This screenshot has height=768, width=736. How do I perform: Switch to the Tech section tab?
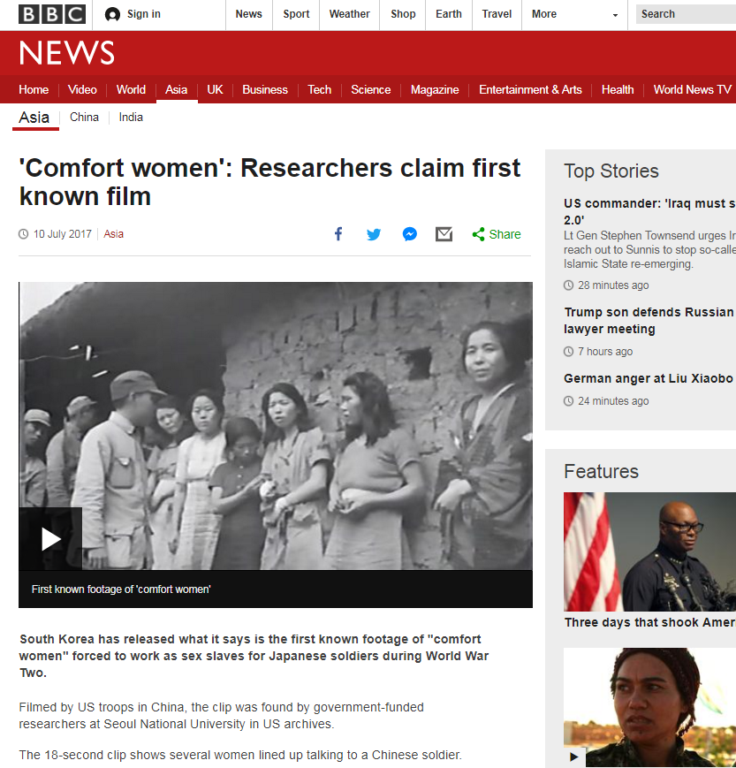coord(319,89)
